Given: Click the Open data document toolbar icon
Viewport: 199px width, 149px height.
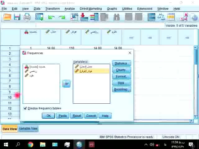Looking at the screenshot, I should click(7, 17).
